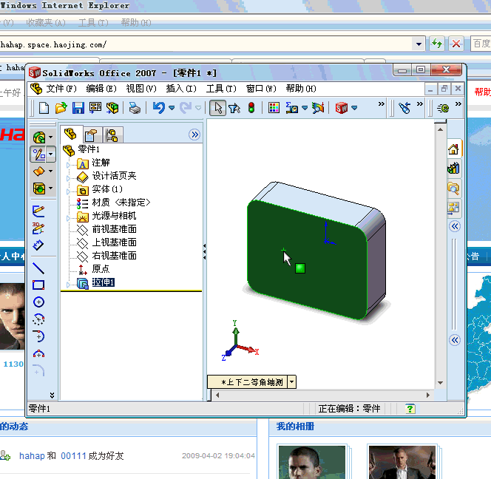
Task: Click the status bar help question icon
Action: click(x=410, y=409)
